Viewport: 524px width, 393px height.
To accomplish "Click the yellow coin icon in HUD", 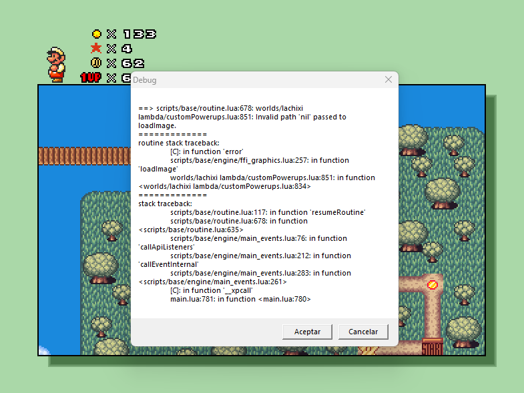I will pyautogui.click(x=97, y=34).
